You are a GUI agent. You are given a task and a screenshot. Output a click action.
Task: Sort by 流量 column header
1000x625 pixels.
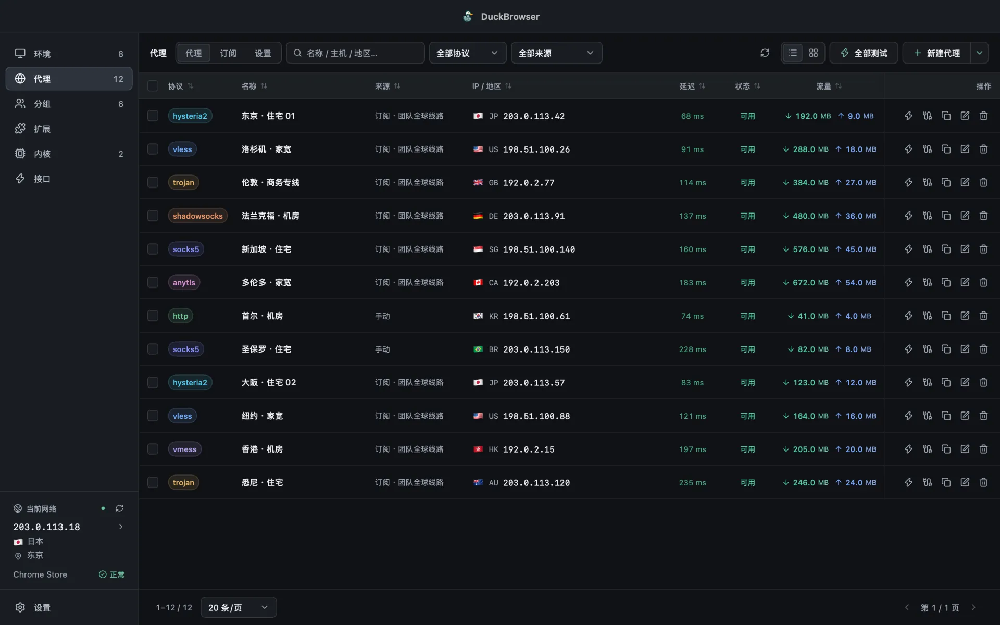[x=829, y=86]
